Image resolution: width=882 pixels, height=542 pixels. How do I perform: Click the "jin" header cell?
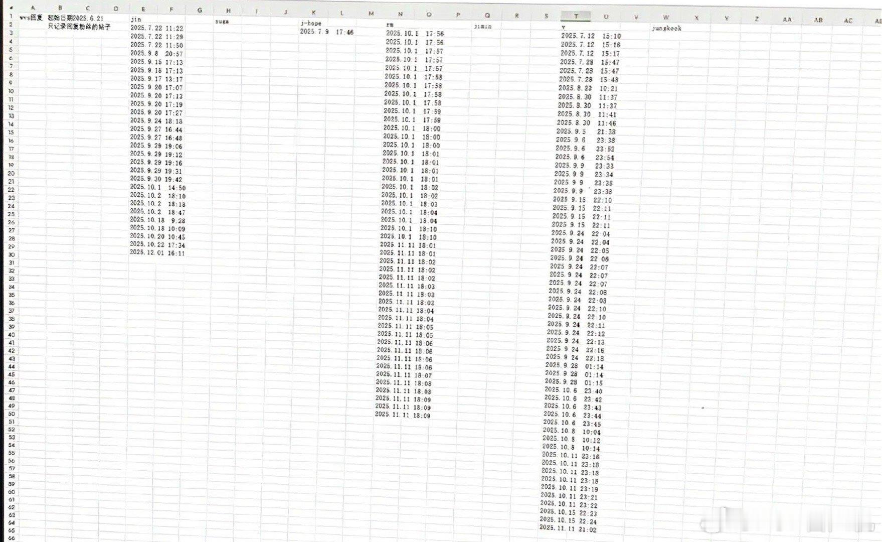[x=135, y=20]
